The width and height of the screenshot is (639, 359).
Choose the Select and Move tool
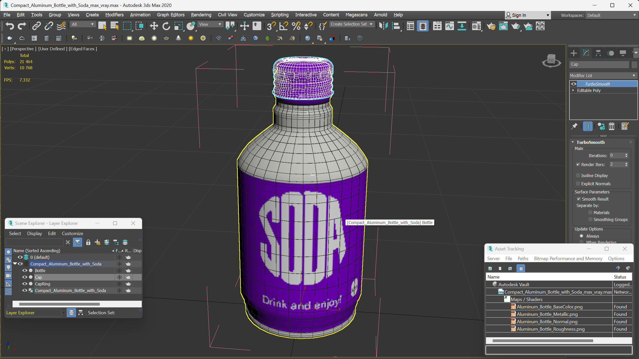(154, 26)
